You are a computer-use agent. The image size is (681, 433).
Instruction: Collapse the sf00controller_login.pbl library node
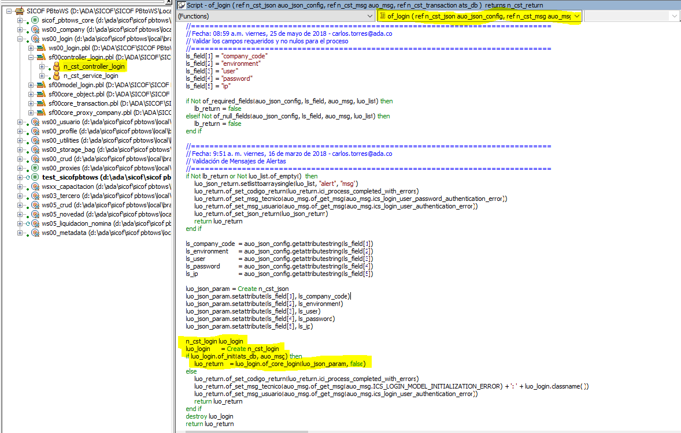(31, 57)
